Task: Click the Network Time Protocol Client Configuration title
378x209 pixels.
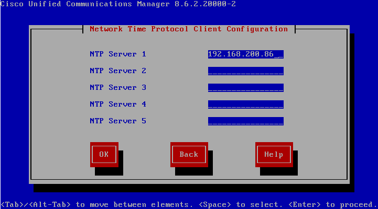Action: pos(189,29)
